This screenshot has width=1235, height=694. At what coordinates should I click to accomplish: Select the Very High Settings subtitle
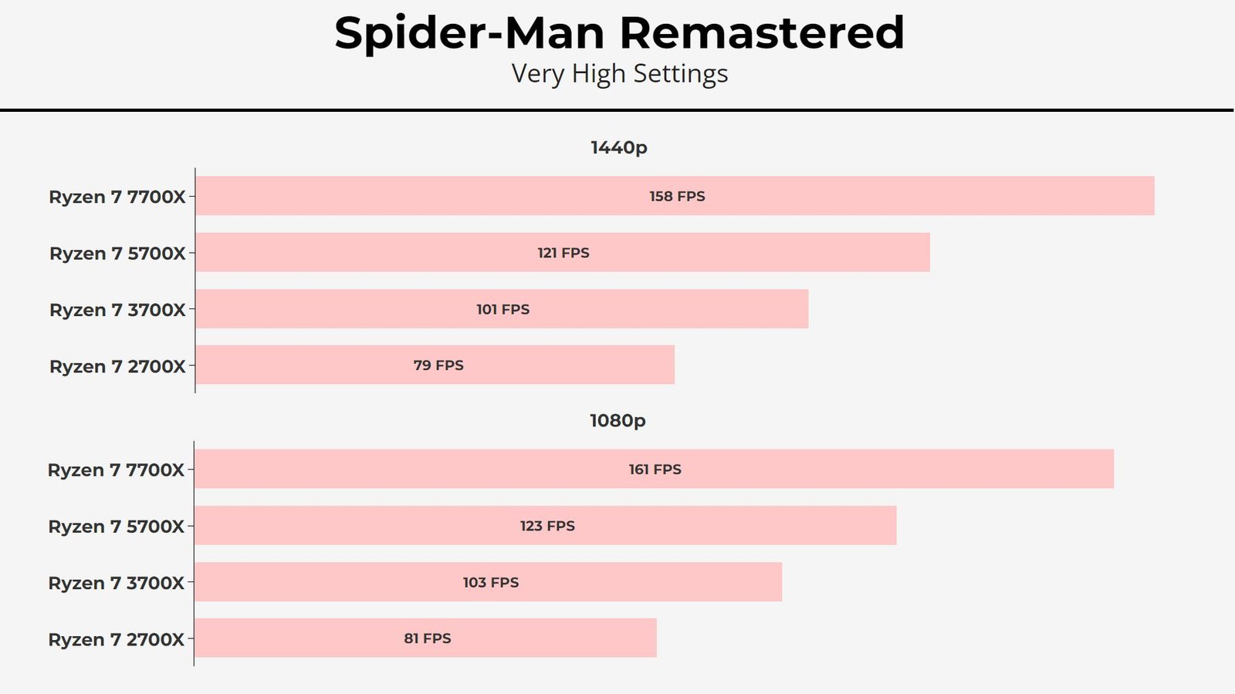pos(619,74)
